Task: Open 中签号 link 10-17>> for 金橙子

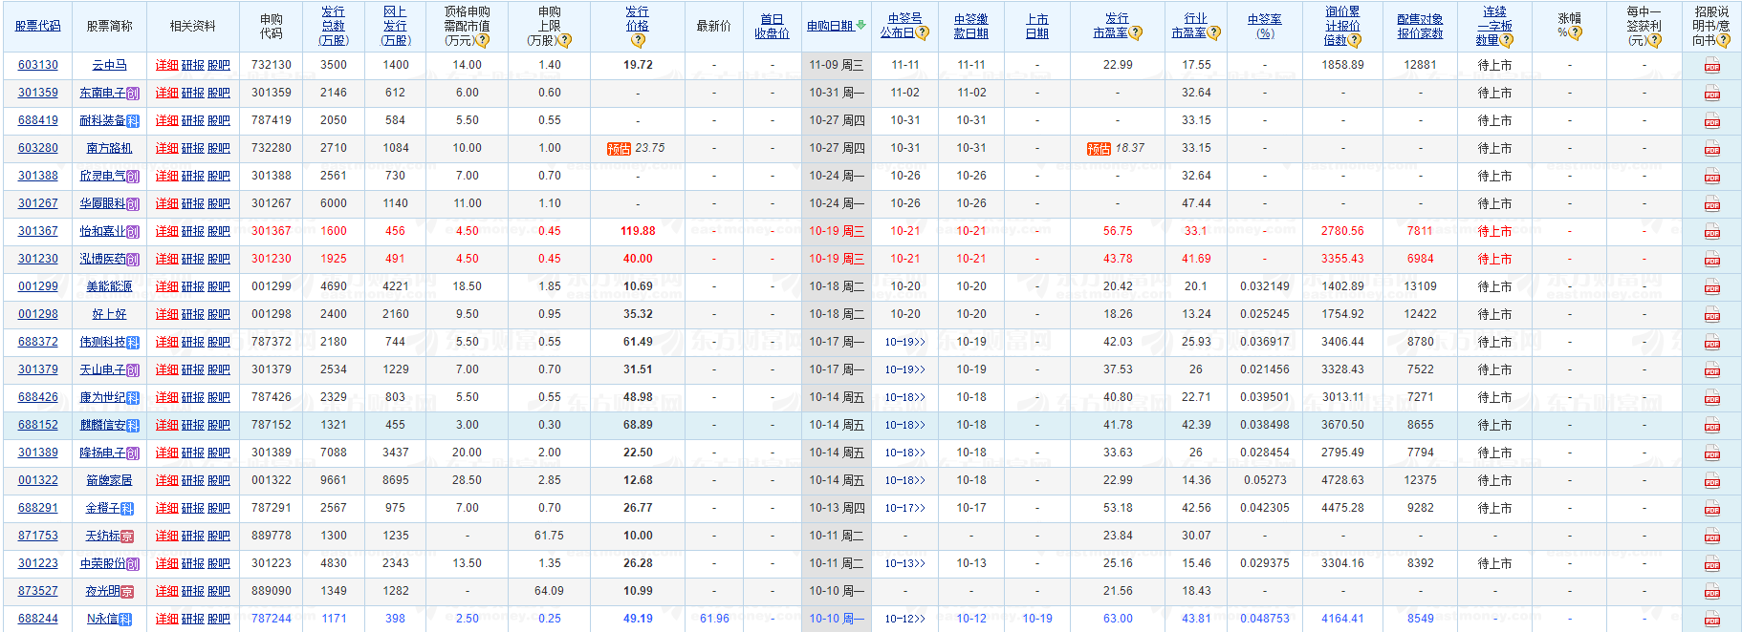Action: pos(904,508)
